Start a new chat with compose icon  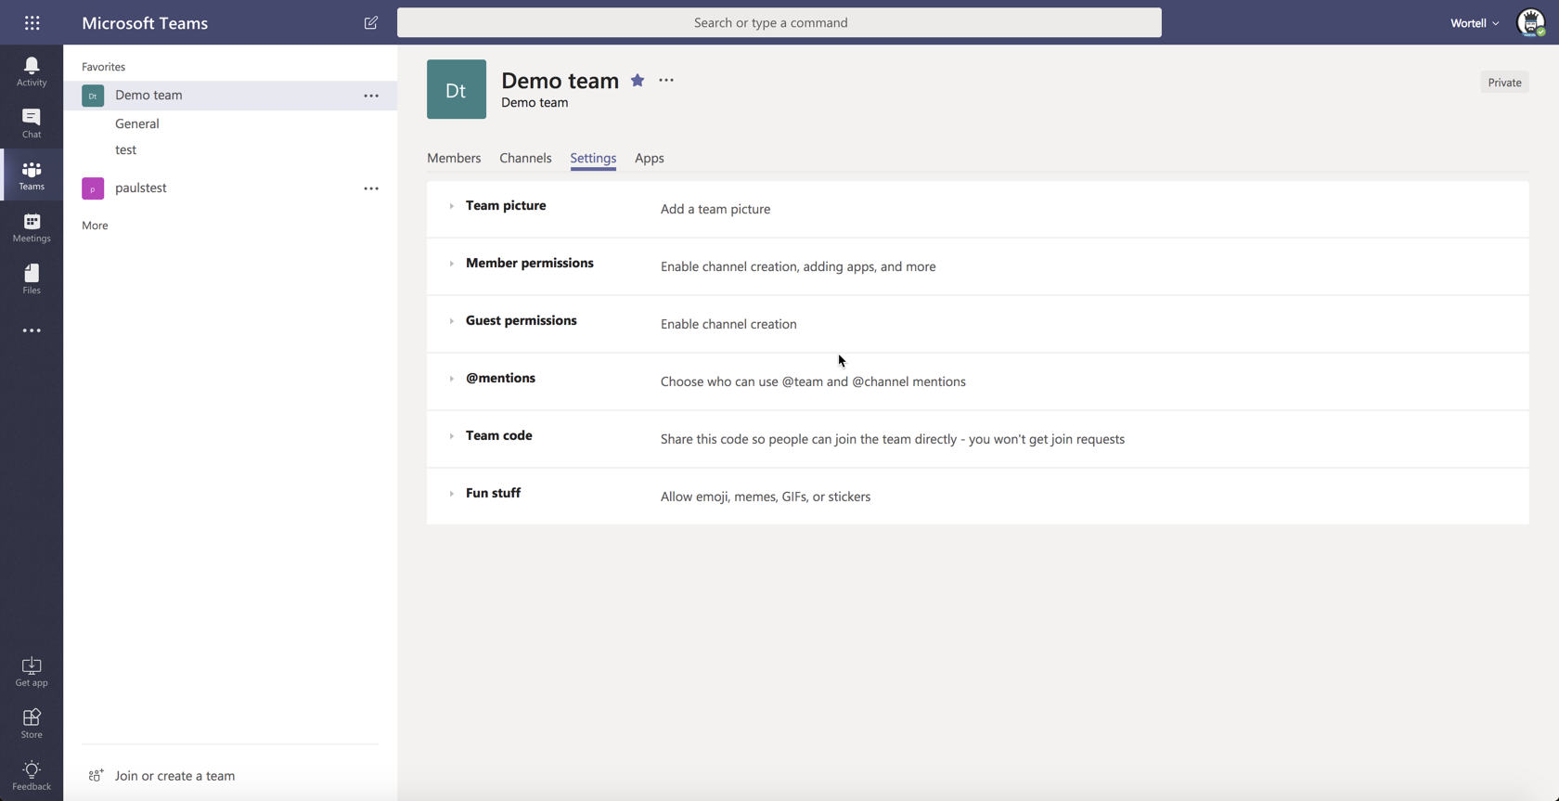tap(371, 22)
